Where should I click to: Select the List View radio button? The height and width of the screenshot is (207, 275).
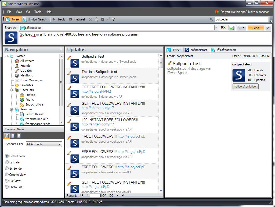tap(7, 181)
